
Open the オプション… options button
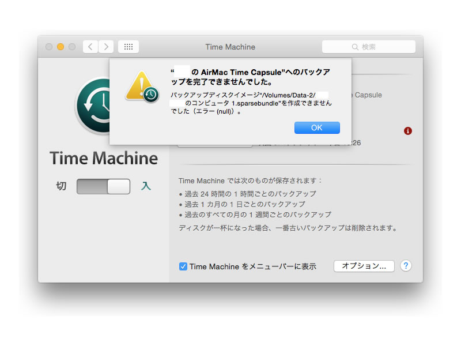tap(364, 266)
